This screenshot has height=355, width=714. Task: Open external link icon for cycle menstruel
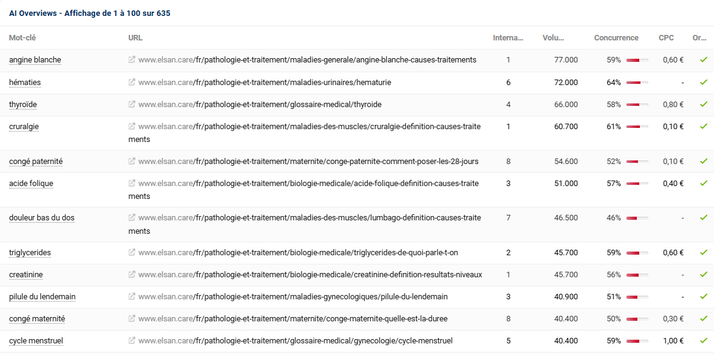[x=132, y=340]
